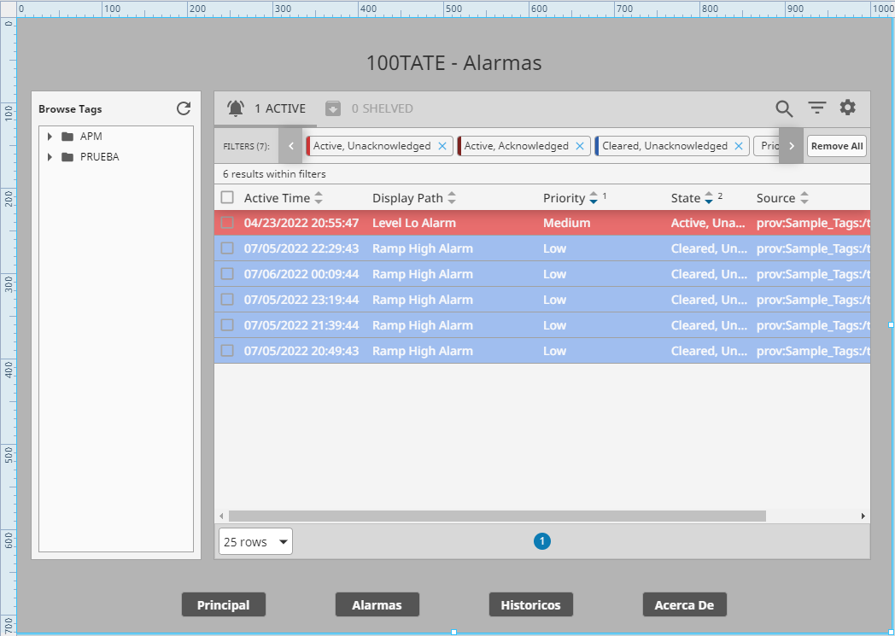Click the Remove All filters button
The image size is (895, 636).
(x=836, y=146)
